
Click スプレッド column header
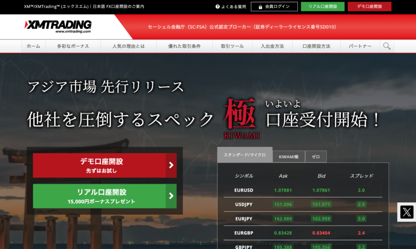361,176
